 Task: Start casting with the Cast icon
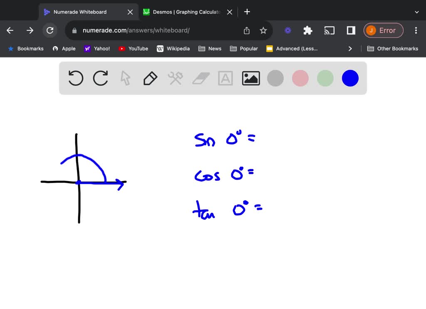pyautogui.click(x=329, y=30)
